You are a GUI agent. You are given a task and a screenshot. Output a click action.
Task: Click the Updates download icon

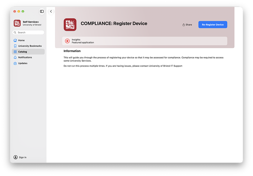click(15, 63)
